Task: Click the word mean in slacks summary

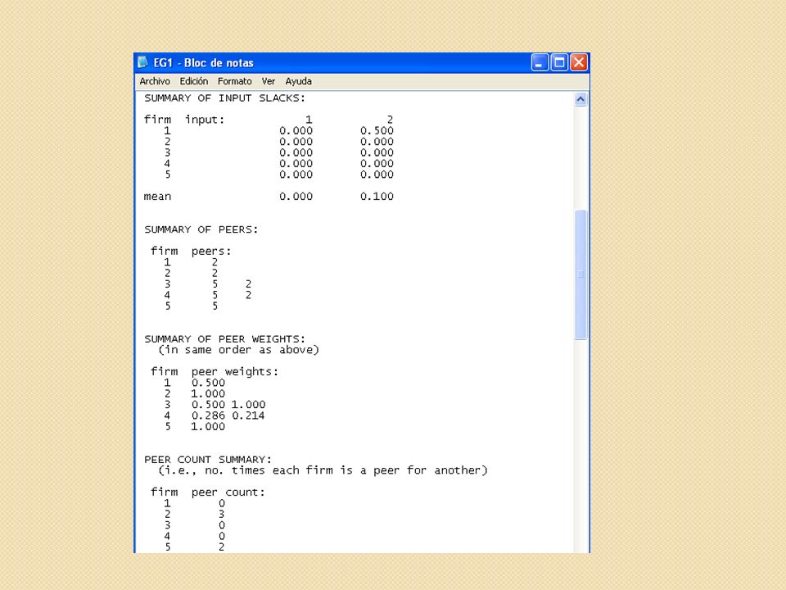Action: tap(157, 197)
